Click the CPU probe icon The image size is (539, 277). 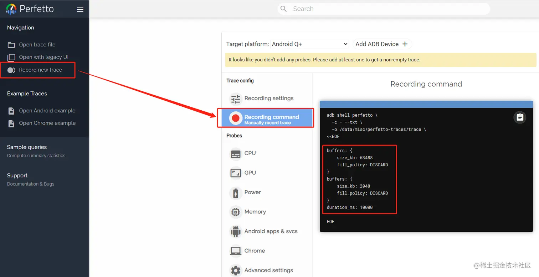tap(235, 154)
